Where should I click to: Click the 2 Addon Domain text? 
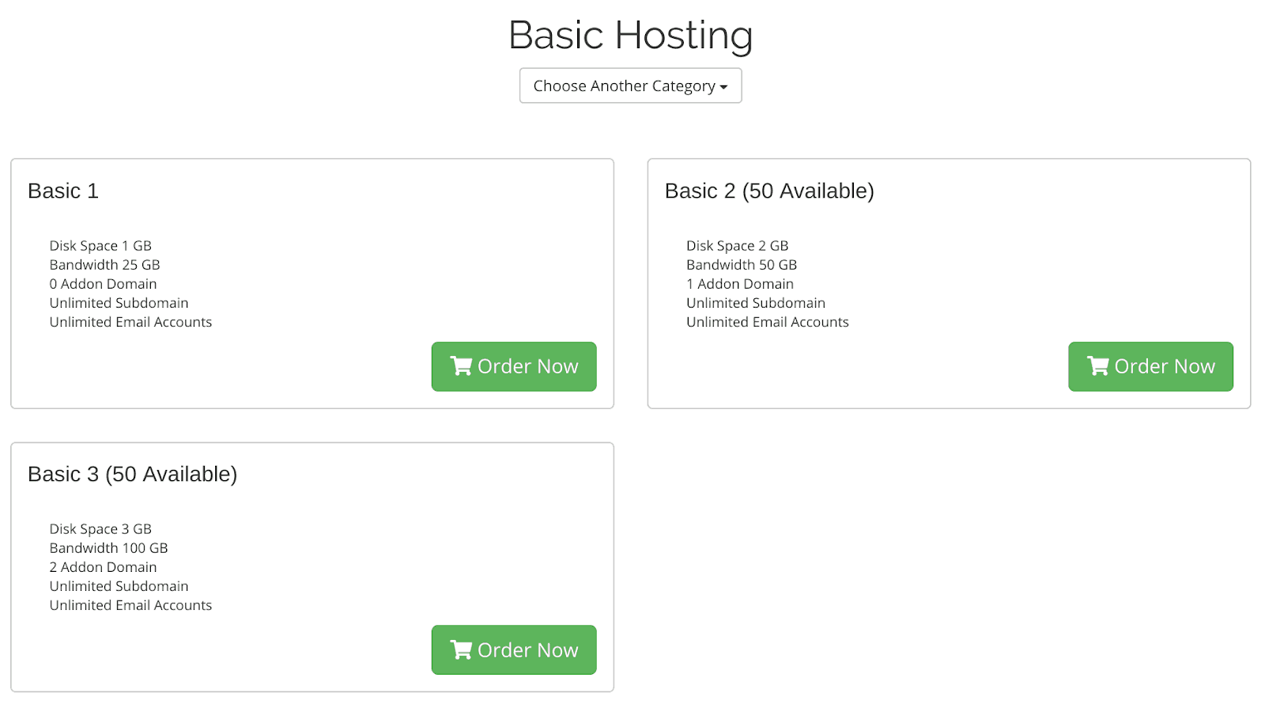point(103,567)
